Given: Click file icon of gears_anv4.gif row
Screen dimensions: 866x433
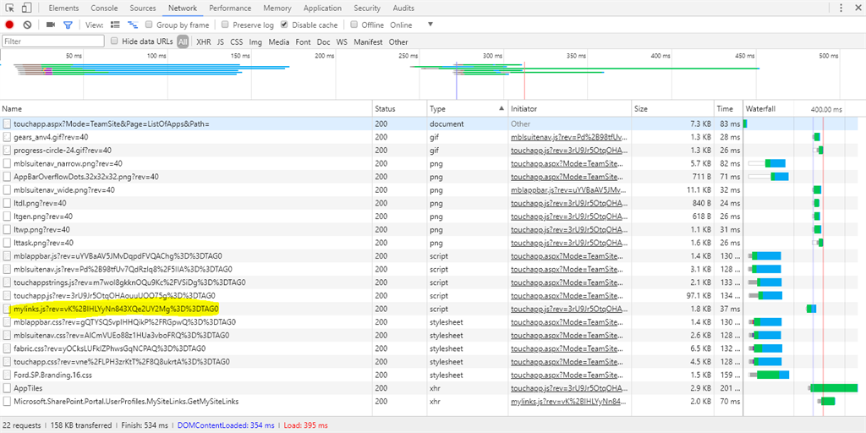Looking at the screenshot, I should 7,137.
